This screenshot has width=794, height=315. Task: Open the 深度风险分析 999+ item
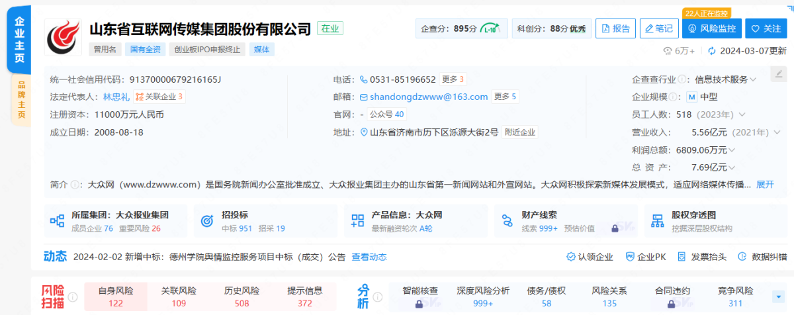click(483, 296)
